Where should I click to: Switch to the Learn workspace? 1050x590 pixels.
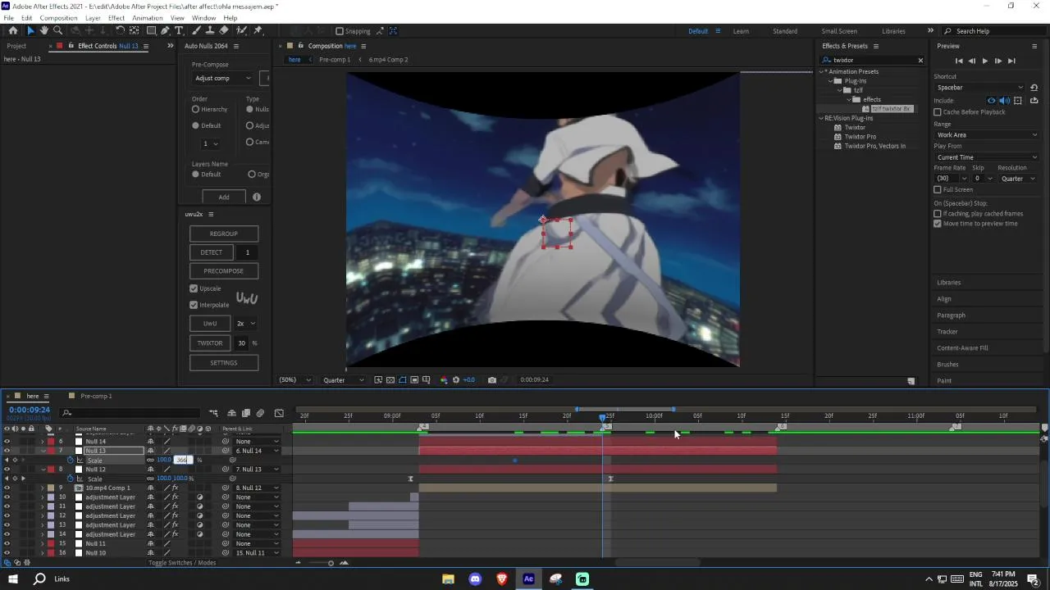[741, 31]
